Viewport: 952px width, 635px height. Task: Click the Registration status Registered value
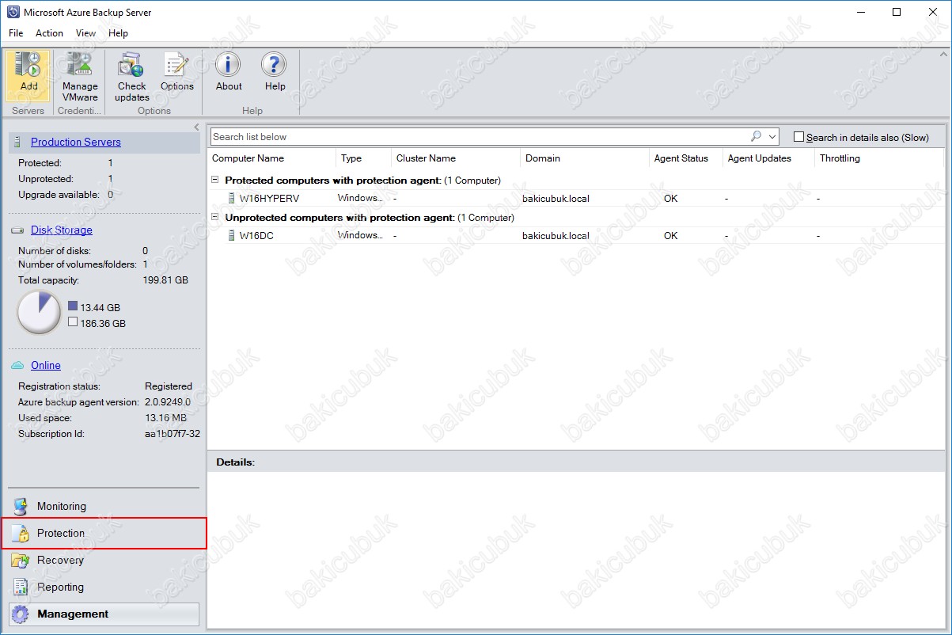[x=169, y=386]
